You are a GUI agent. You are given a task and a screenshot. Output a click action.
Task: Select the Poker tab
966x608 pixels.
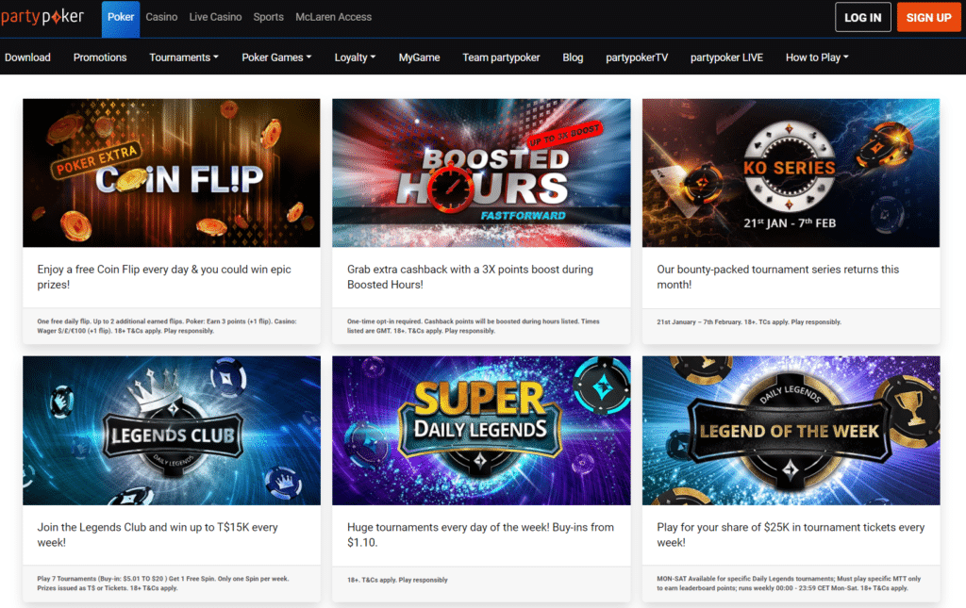[x=121, y=17]
